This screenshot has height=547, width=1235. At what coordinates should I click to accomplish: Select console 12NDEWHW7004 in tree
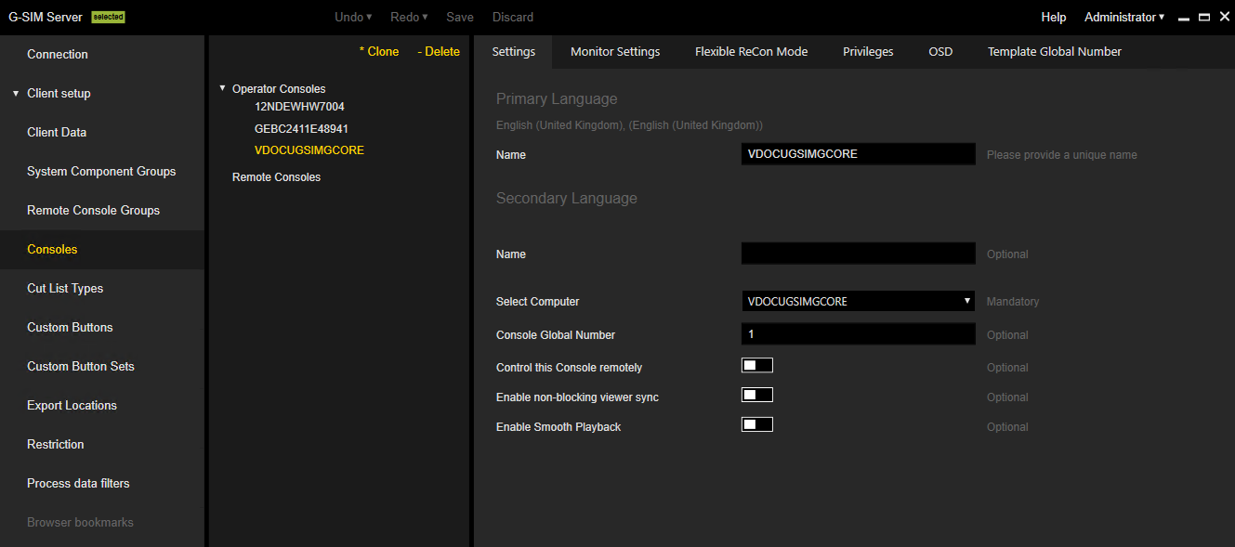click(299, 107)
